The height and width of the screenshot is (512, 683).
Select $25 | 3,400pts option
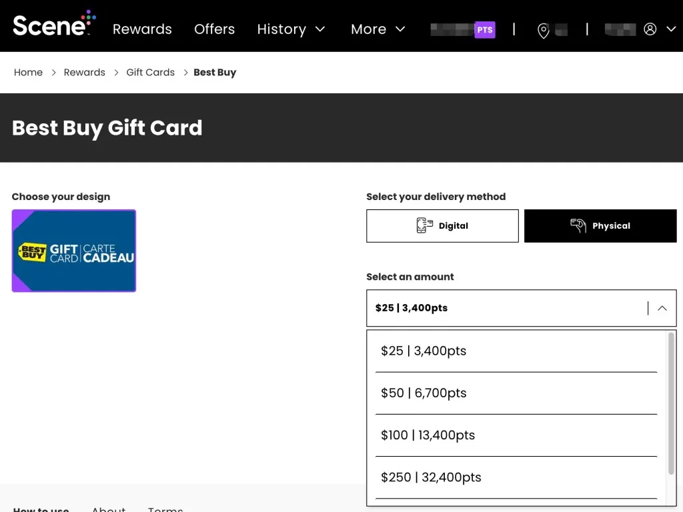[516, 351]
